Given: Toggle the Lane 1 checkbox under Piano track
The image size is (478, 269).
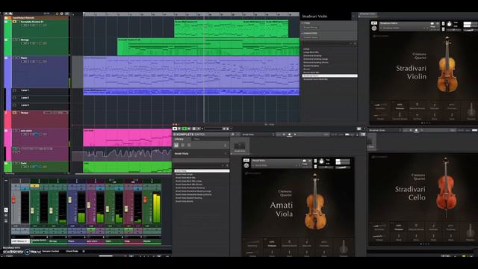Looking at the screenshot, I should pyautogui.click(x=14, y=90).
